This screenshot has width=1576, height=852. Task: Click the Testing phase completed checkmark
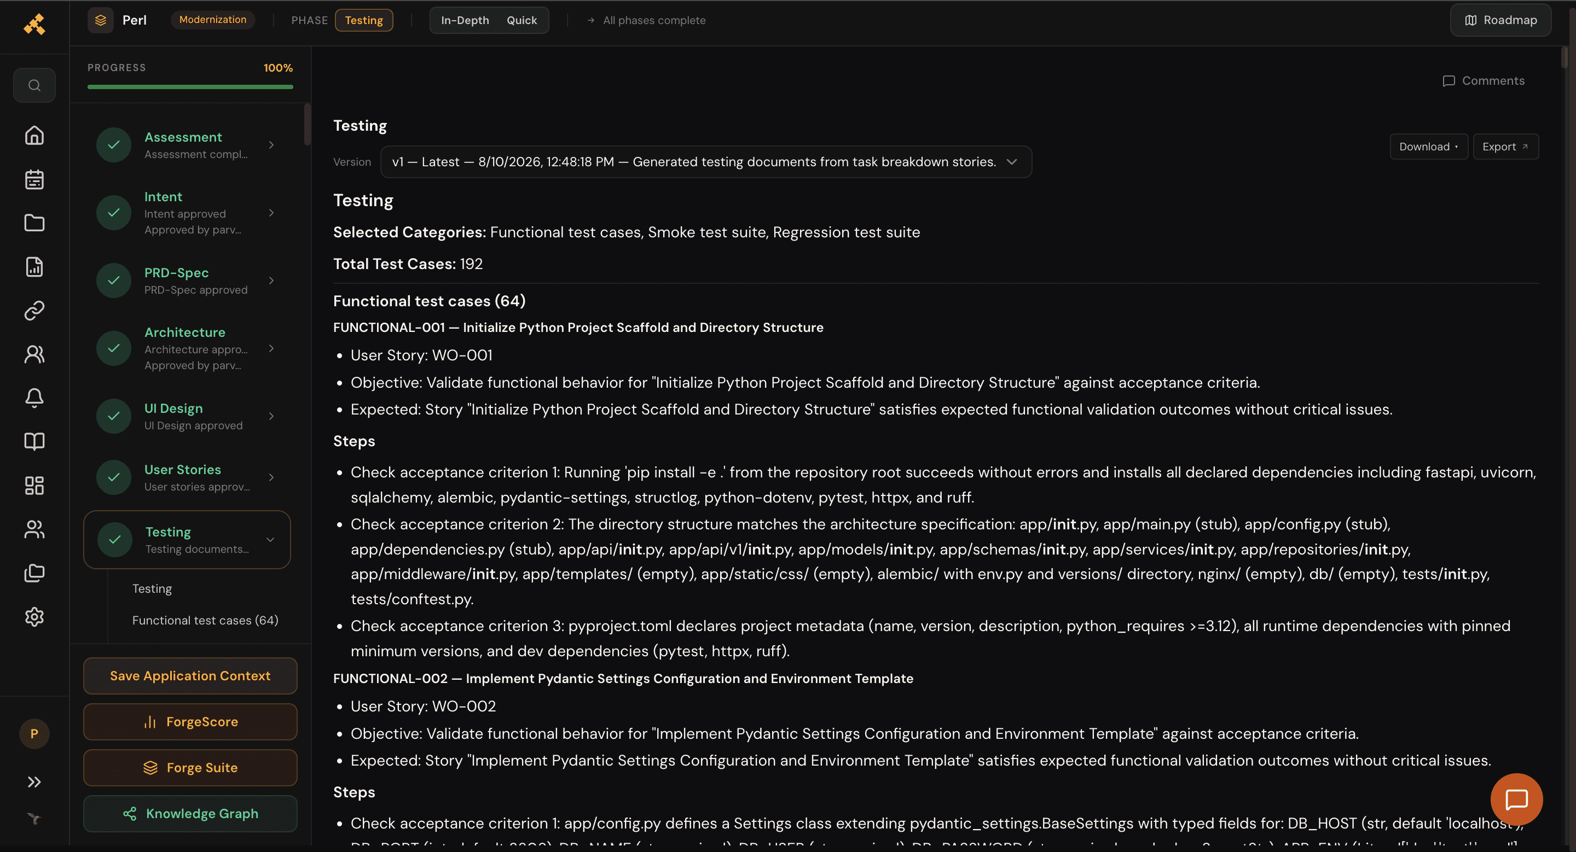[x=115, y=540]
